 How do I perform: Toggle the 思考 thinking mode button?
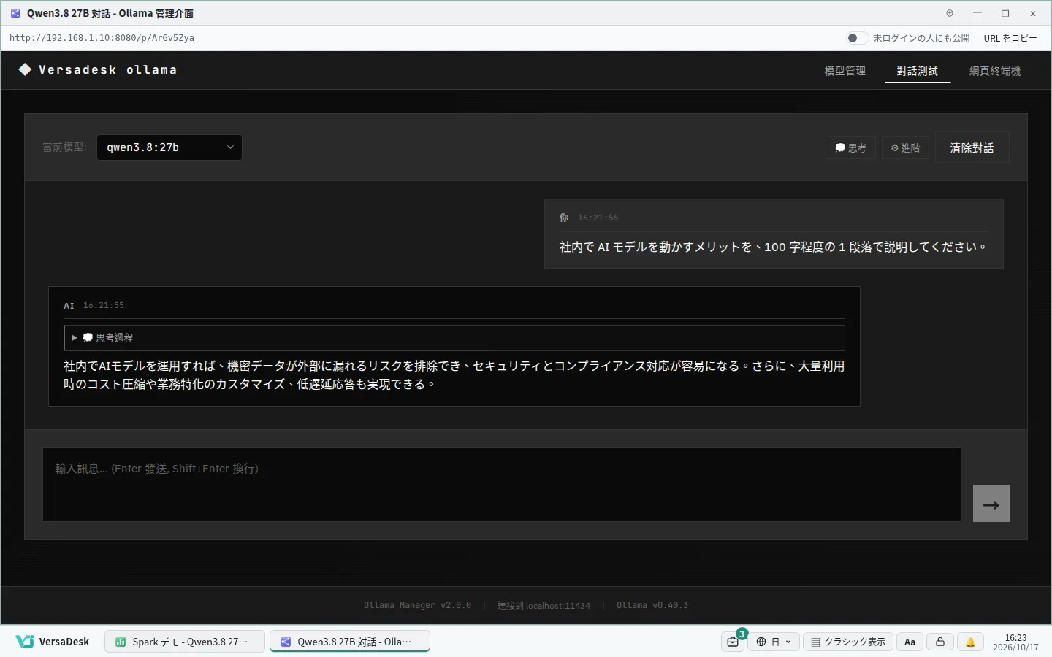pyautogui.click(x=850, y=147)
